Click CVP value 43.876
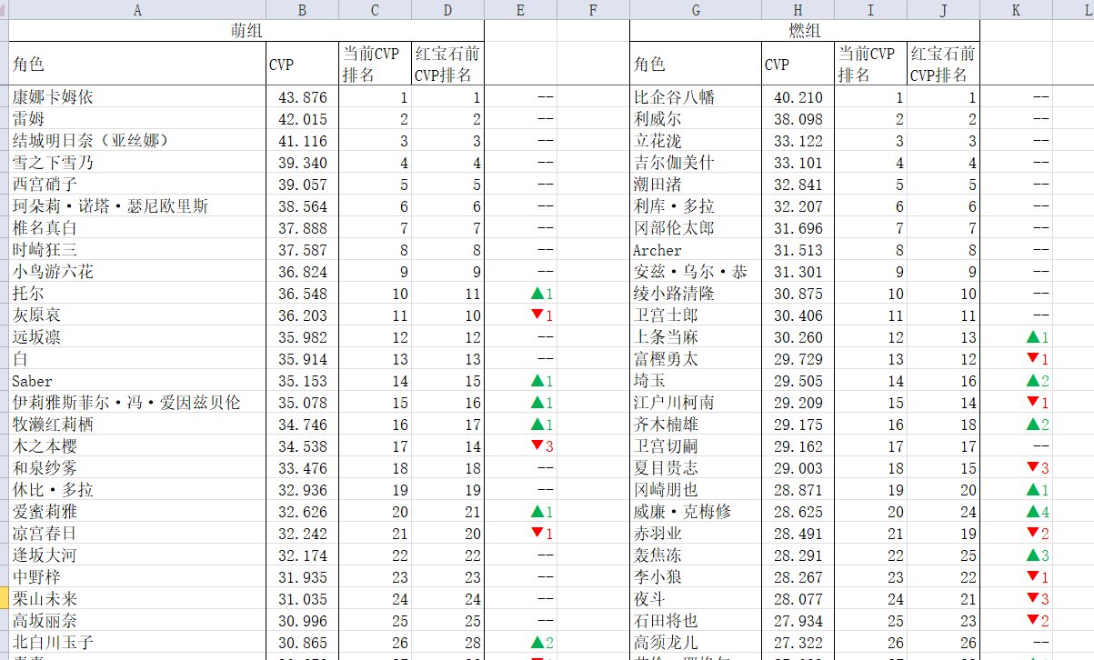Screen dimensions: 1094x660 pyautogui.click(x=302, y=96)
